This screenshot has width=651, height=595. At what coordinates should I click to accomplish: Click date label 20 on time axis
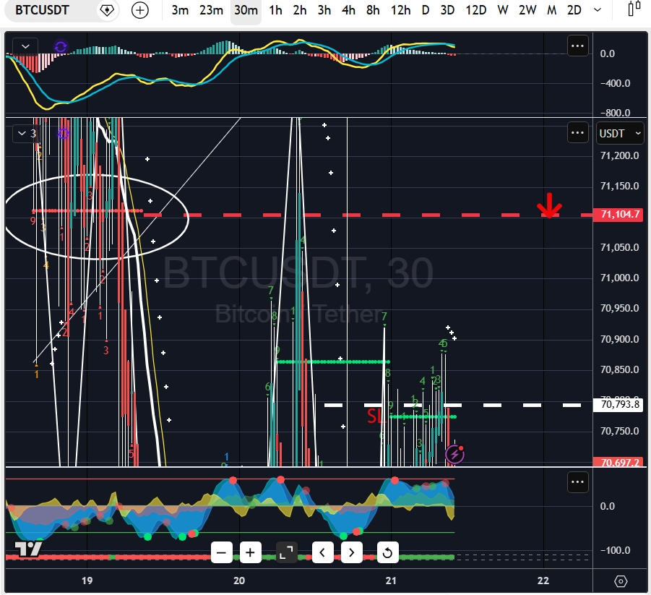(x=239, y=581)
